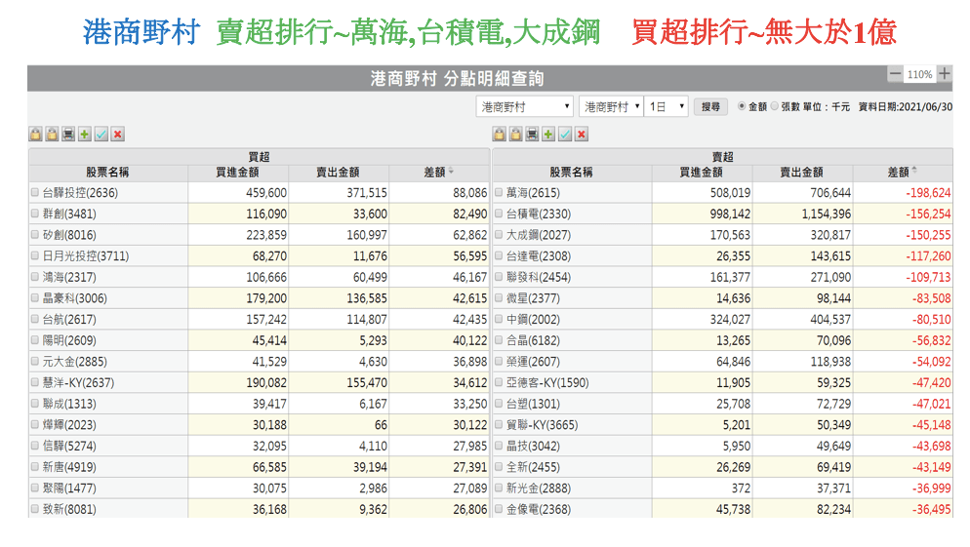
Task: Open the second 港商野村 branch dropdown
Action: pos(611,106)
